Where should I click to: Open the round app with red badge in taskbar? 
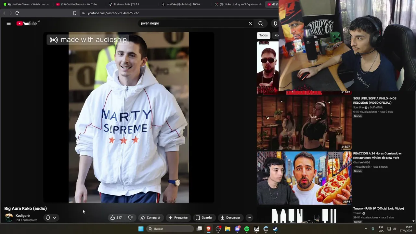[218, 229]
